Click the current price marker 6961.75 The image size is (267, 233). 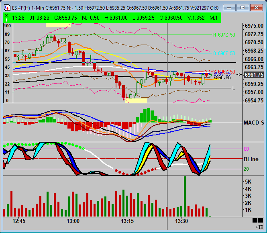click(x=254, y=75)
